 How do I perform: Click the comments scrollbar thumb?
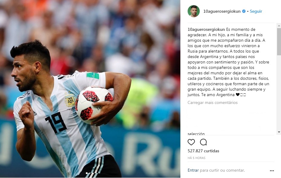(x=279, y=42)
